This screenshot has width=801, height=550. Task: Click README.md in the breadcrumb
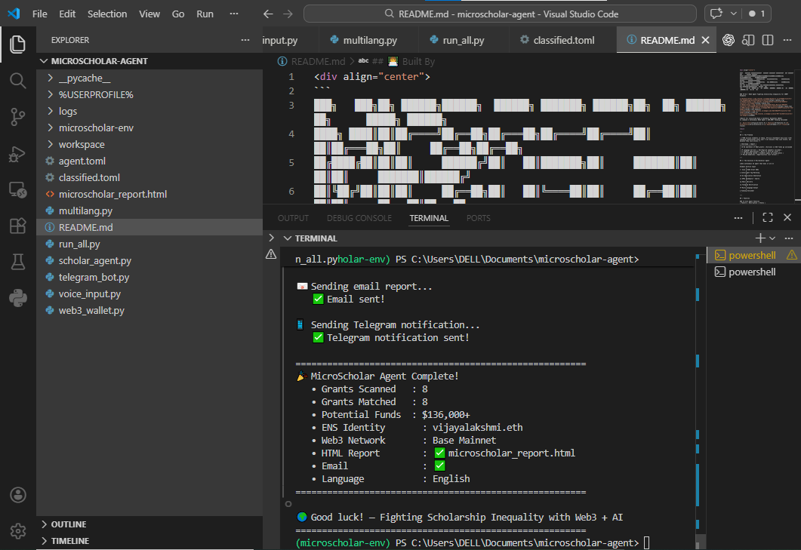pos(318,61)
